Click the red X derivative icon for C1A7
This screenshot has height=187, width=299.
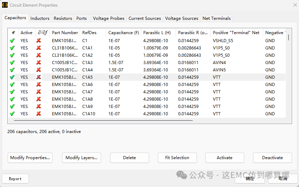(39, 92)
